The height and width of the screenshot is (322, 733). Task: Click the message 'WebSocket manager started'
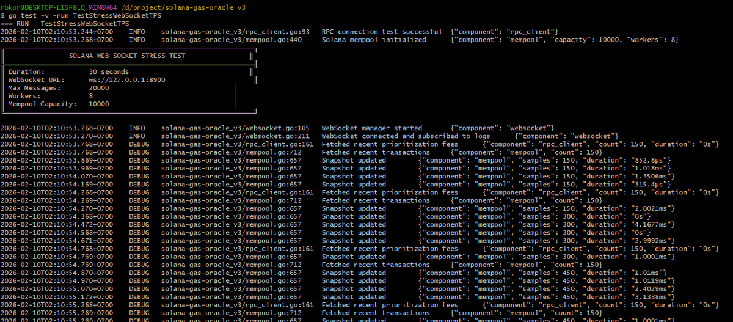pos(372,128)
